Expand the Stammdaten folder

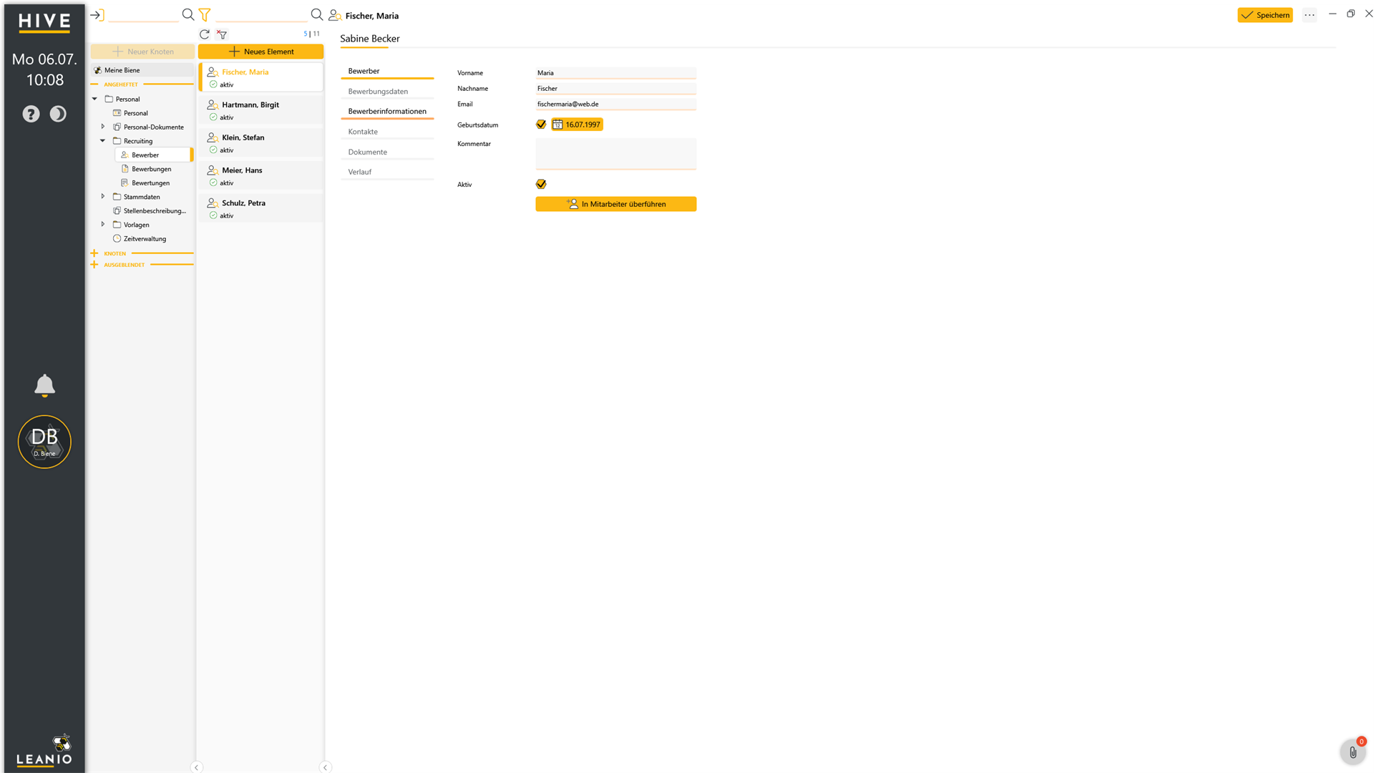pyautogui.click(x=103, y=197)
